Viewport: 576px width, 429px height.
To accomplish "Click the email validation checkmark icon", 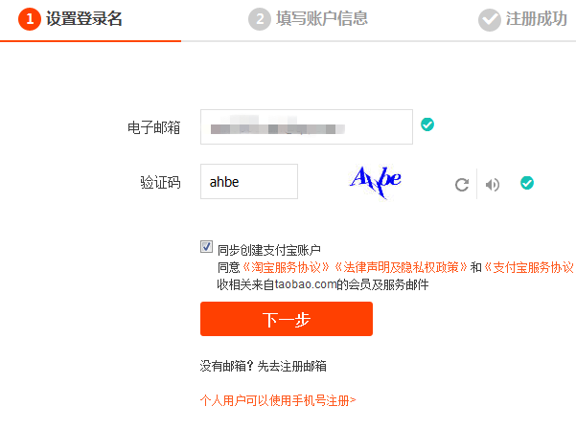I will click(x=427, y=124).
